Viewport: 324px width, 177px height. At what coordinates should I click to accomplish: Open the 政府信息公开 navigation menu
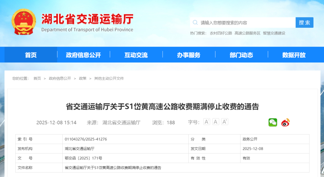tap(83, 55)
